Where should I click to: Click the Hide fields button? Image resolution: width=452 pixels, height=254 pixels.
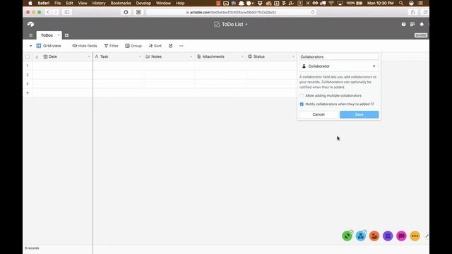85,46
